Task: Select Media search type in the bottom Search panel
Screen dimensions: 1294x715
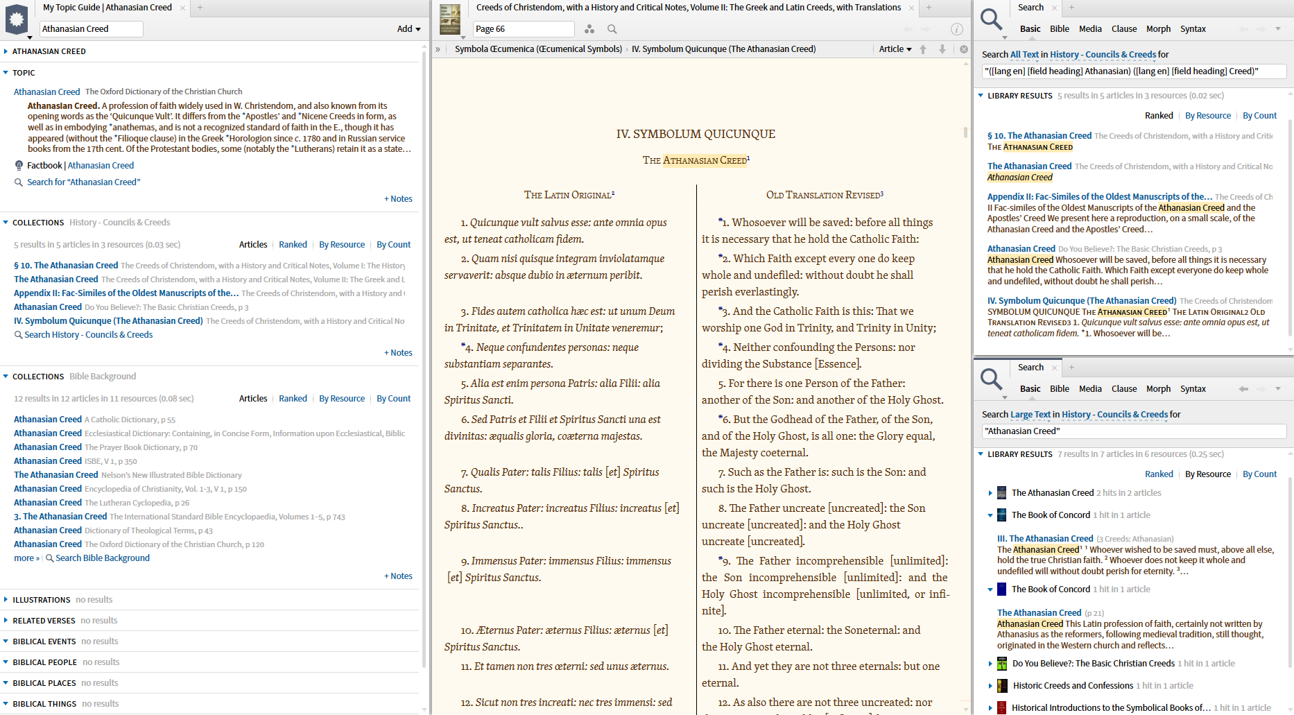Action: (1090, 389)
